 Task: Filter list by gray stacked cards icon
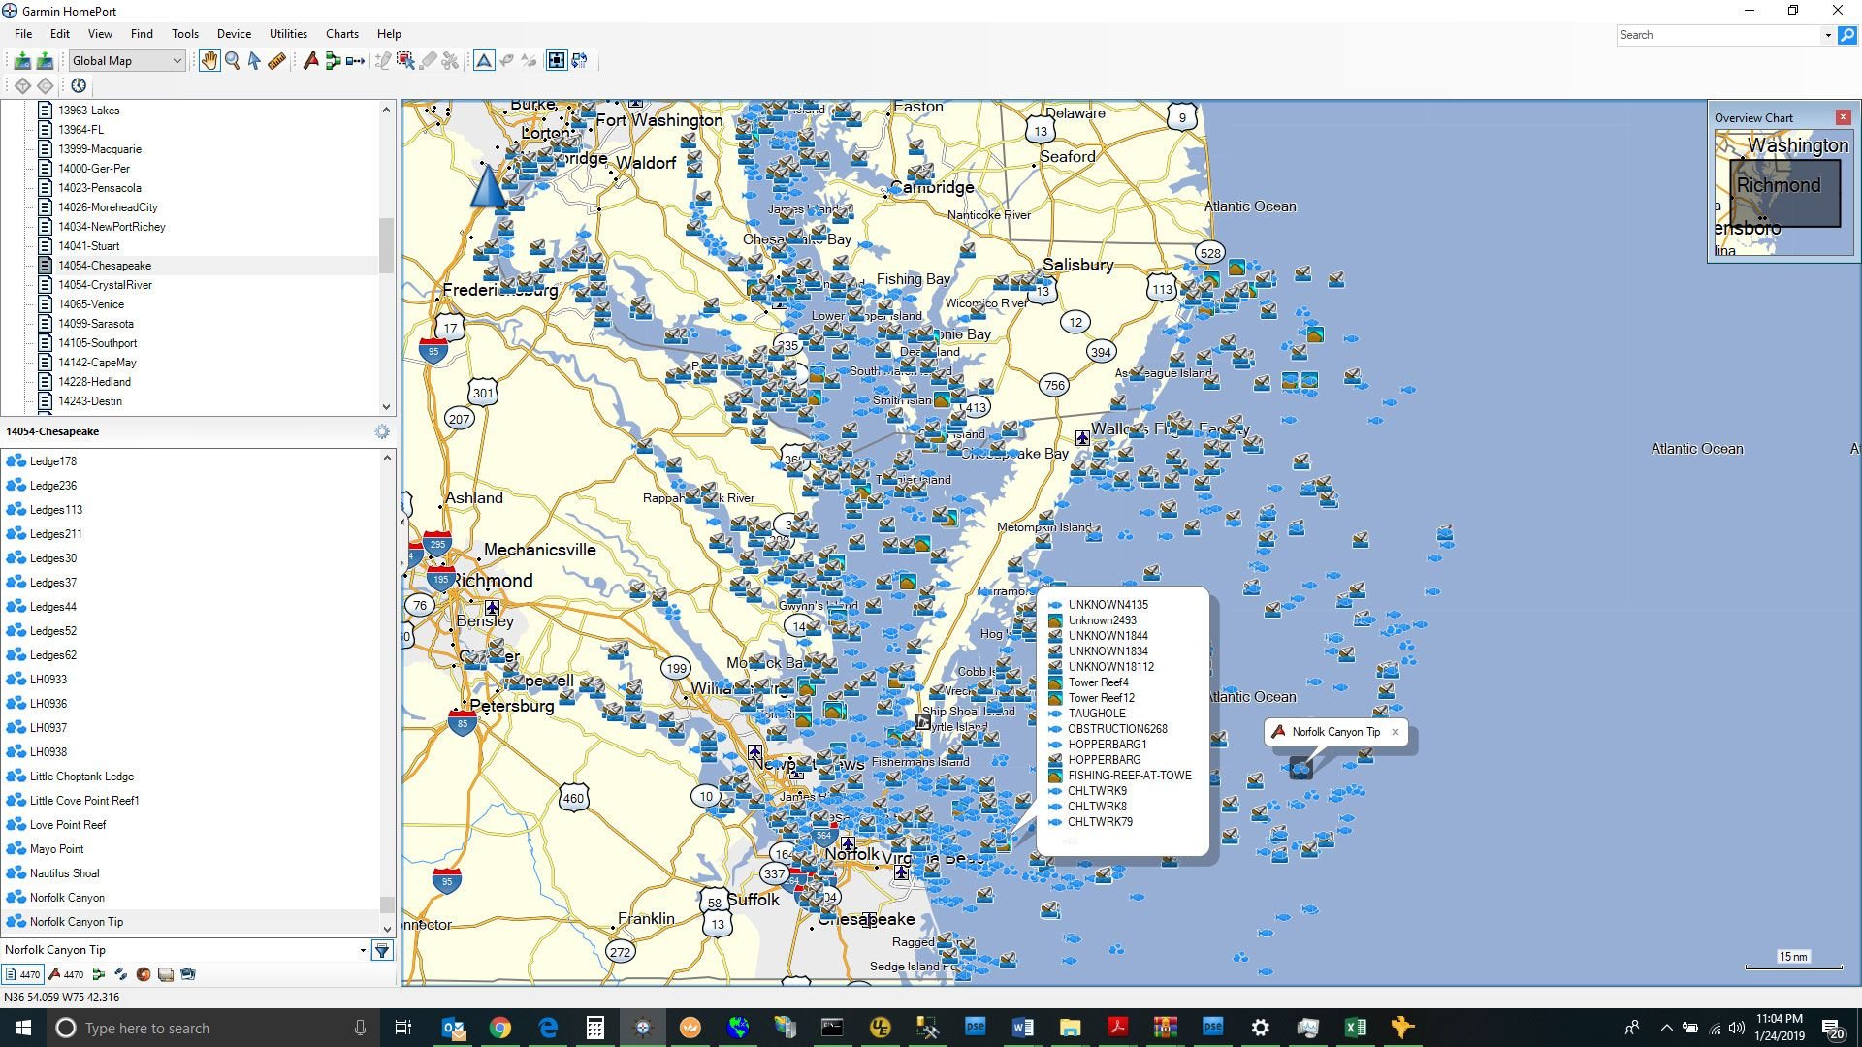point(166,974)
